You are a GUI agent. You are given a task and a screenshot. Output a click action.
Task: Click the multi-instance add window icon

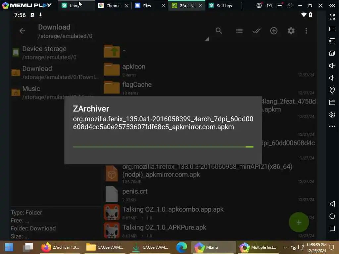click(332, 53)
